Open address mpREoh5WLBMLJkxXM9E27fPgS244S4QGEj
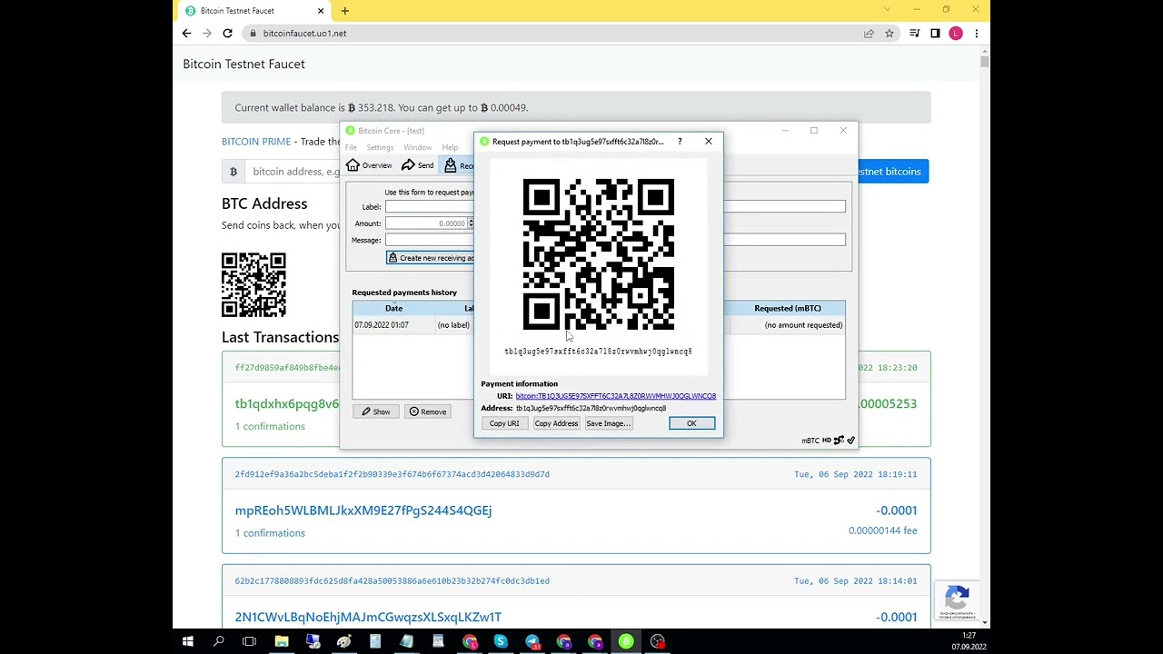1163x654 pixels. click(363, 510)
